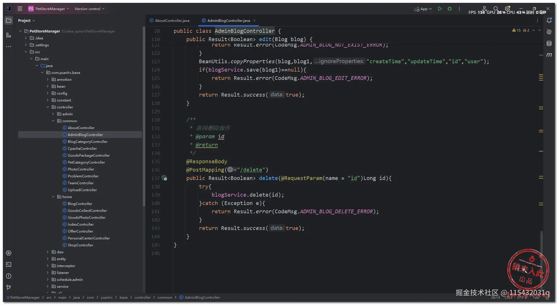The image size is (558, 305).
Task: Collapse the controller package
Action: point(48,107)
